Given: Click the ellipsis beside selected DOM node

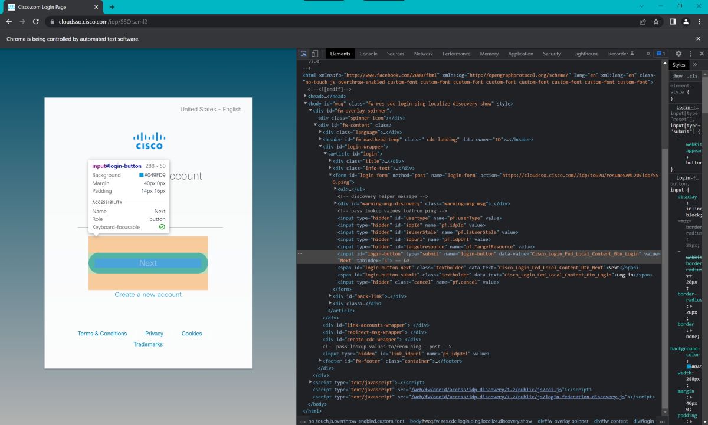Looking at the screenshot, I should click(x=300, y=253).
